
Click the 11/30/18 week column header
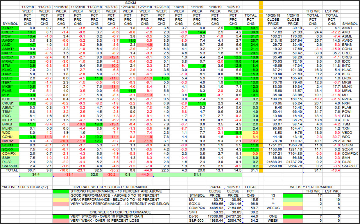94,7
